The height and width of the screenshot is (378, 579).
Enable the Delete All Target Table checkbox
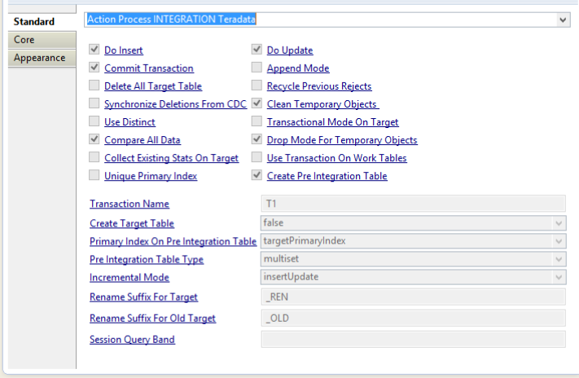94,86
